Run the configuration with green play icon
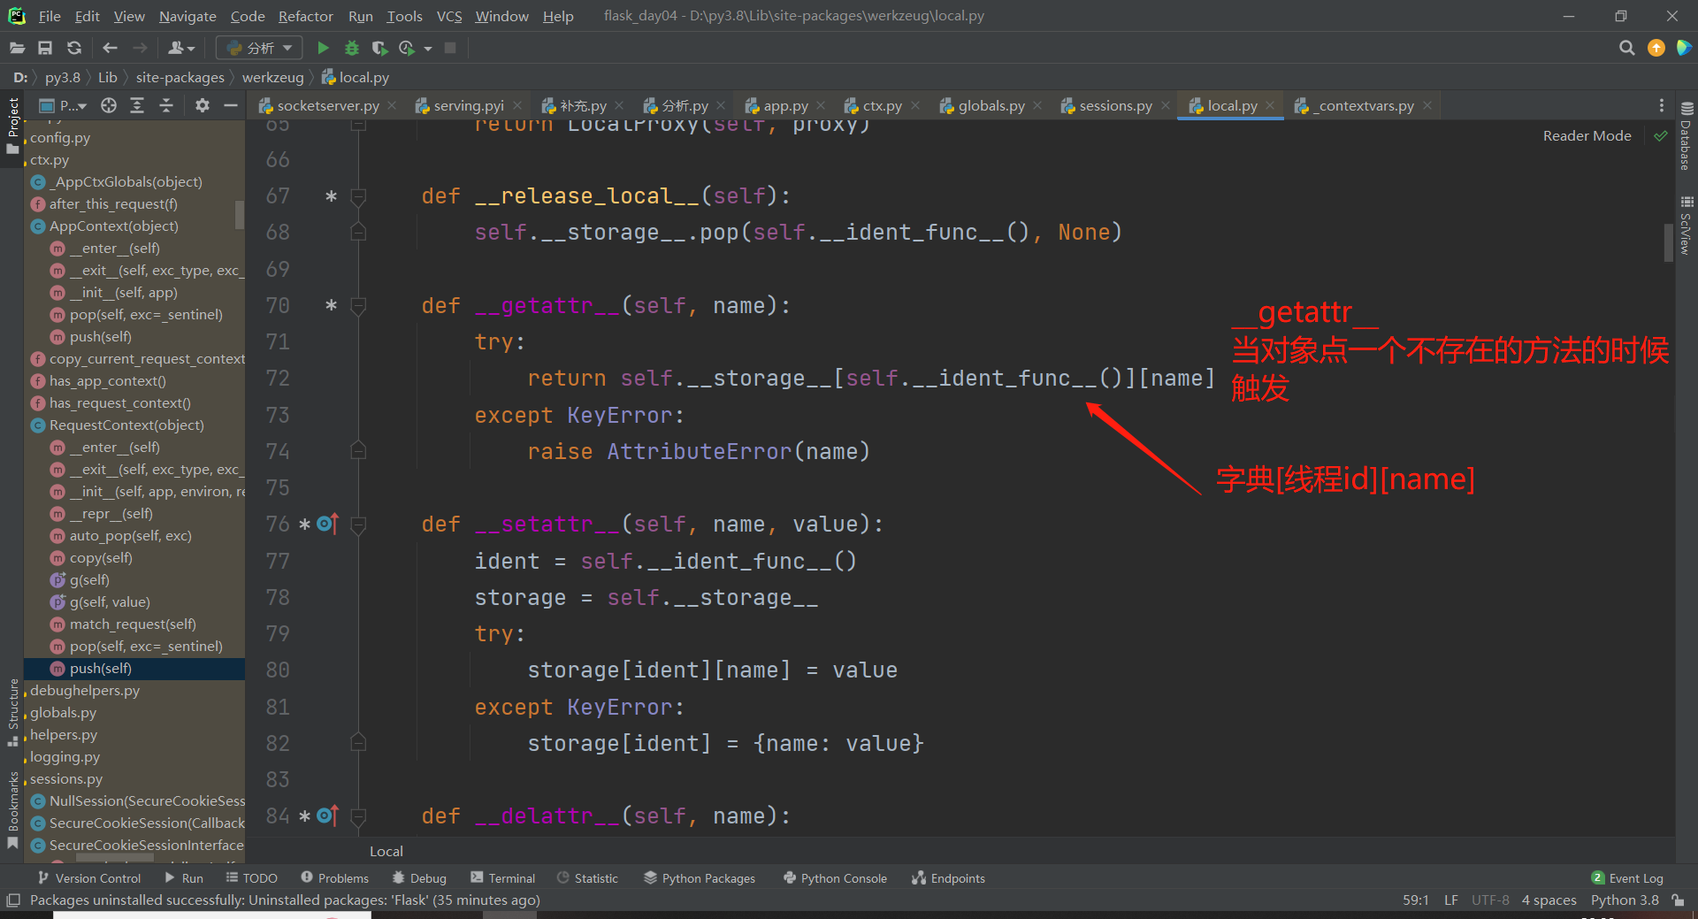1698x919 pixels. tap(323, 48)
